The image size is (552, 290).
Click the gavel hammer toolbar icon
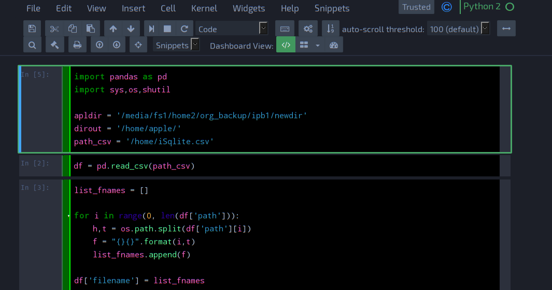point(54,45)
